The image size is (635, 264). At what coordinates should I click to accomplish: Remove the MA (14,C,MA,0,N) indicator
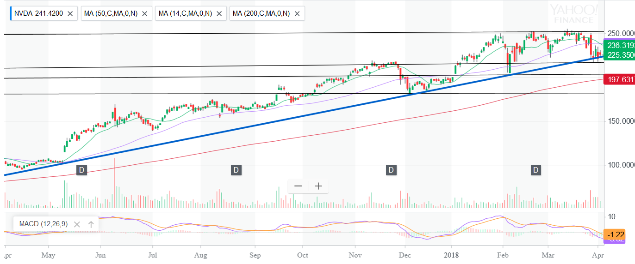(x=218, y=14)
